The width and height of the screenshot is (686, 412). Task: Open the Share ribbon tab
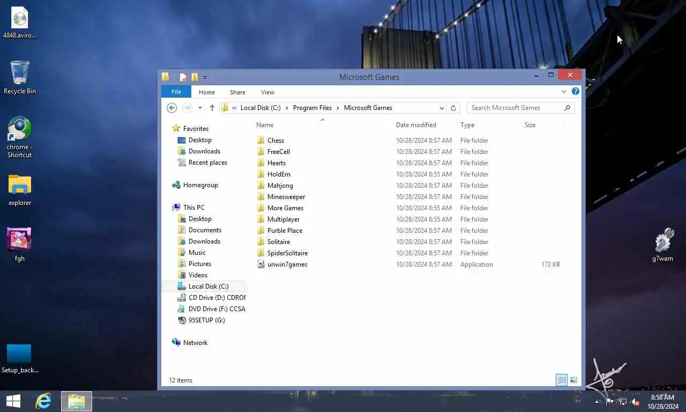(237, 92)
